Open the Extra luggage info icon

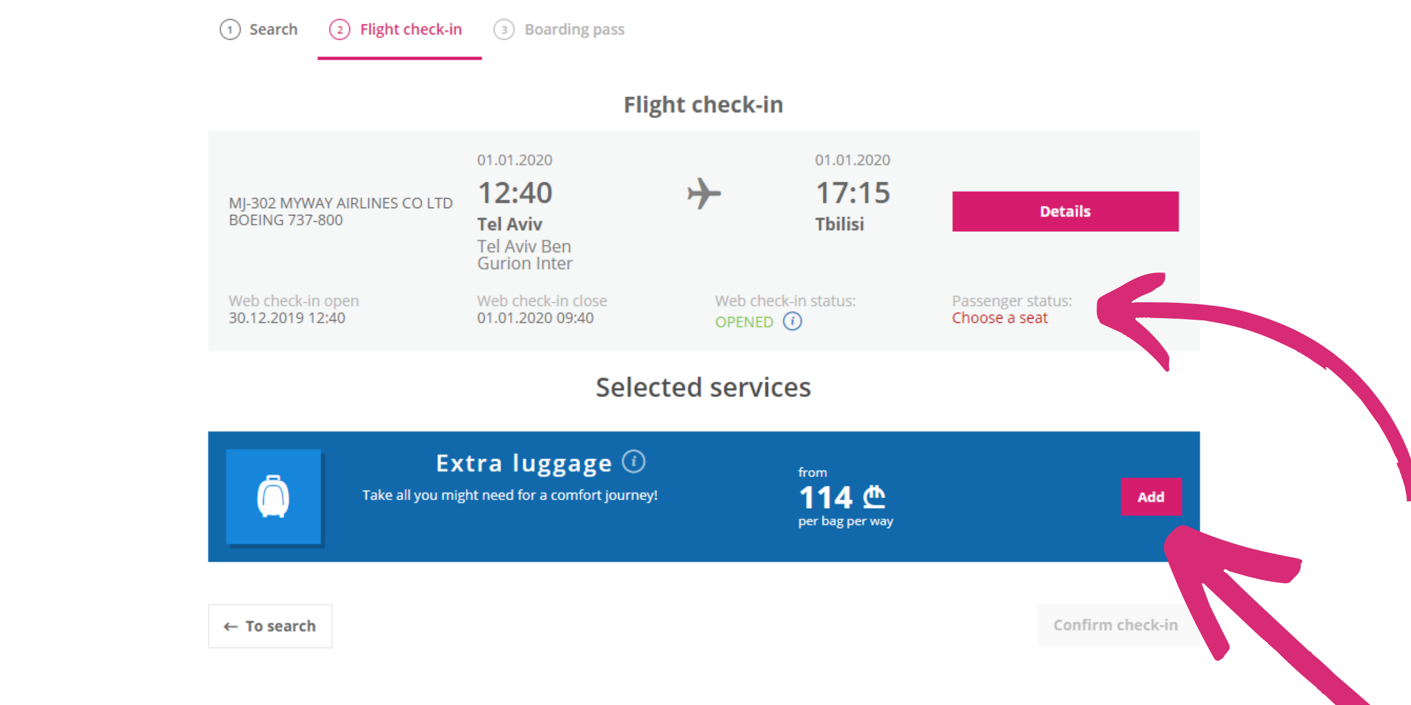(633, 462)
